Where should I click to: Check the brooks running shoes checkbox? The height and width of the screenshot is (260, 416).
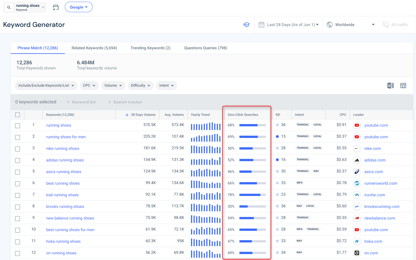pos(18,207)
